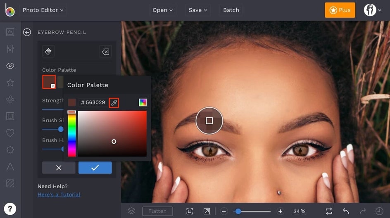Undo the last action
This screenshot has width=390, height=218.
(346, 211)
